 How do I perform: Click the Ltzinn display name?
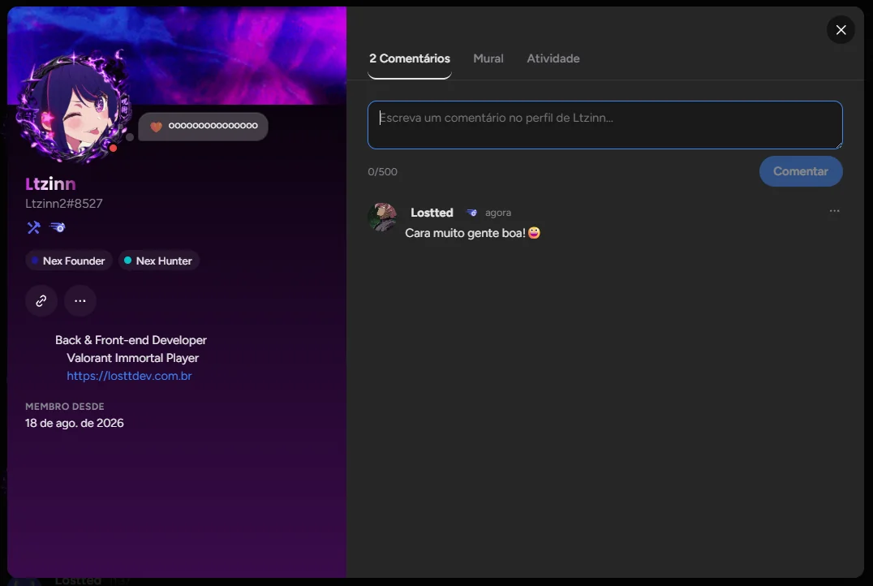point(50,183)
